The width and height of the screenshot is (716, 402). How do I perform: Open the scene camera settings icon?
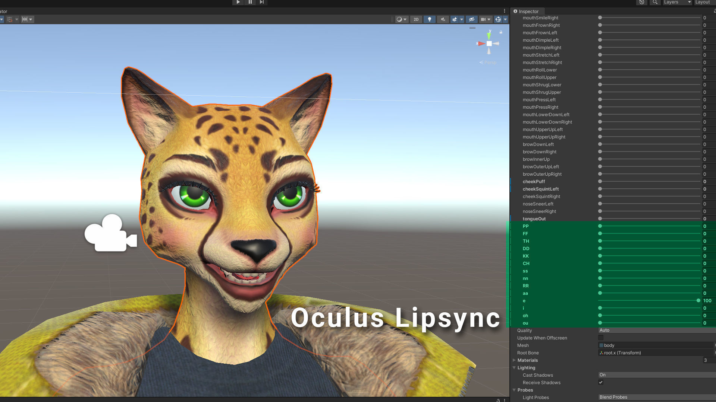485,19
